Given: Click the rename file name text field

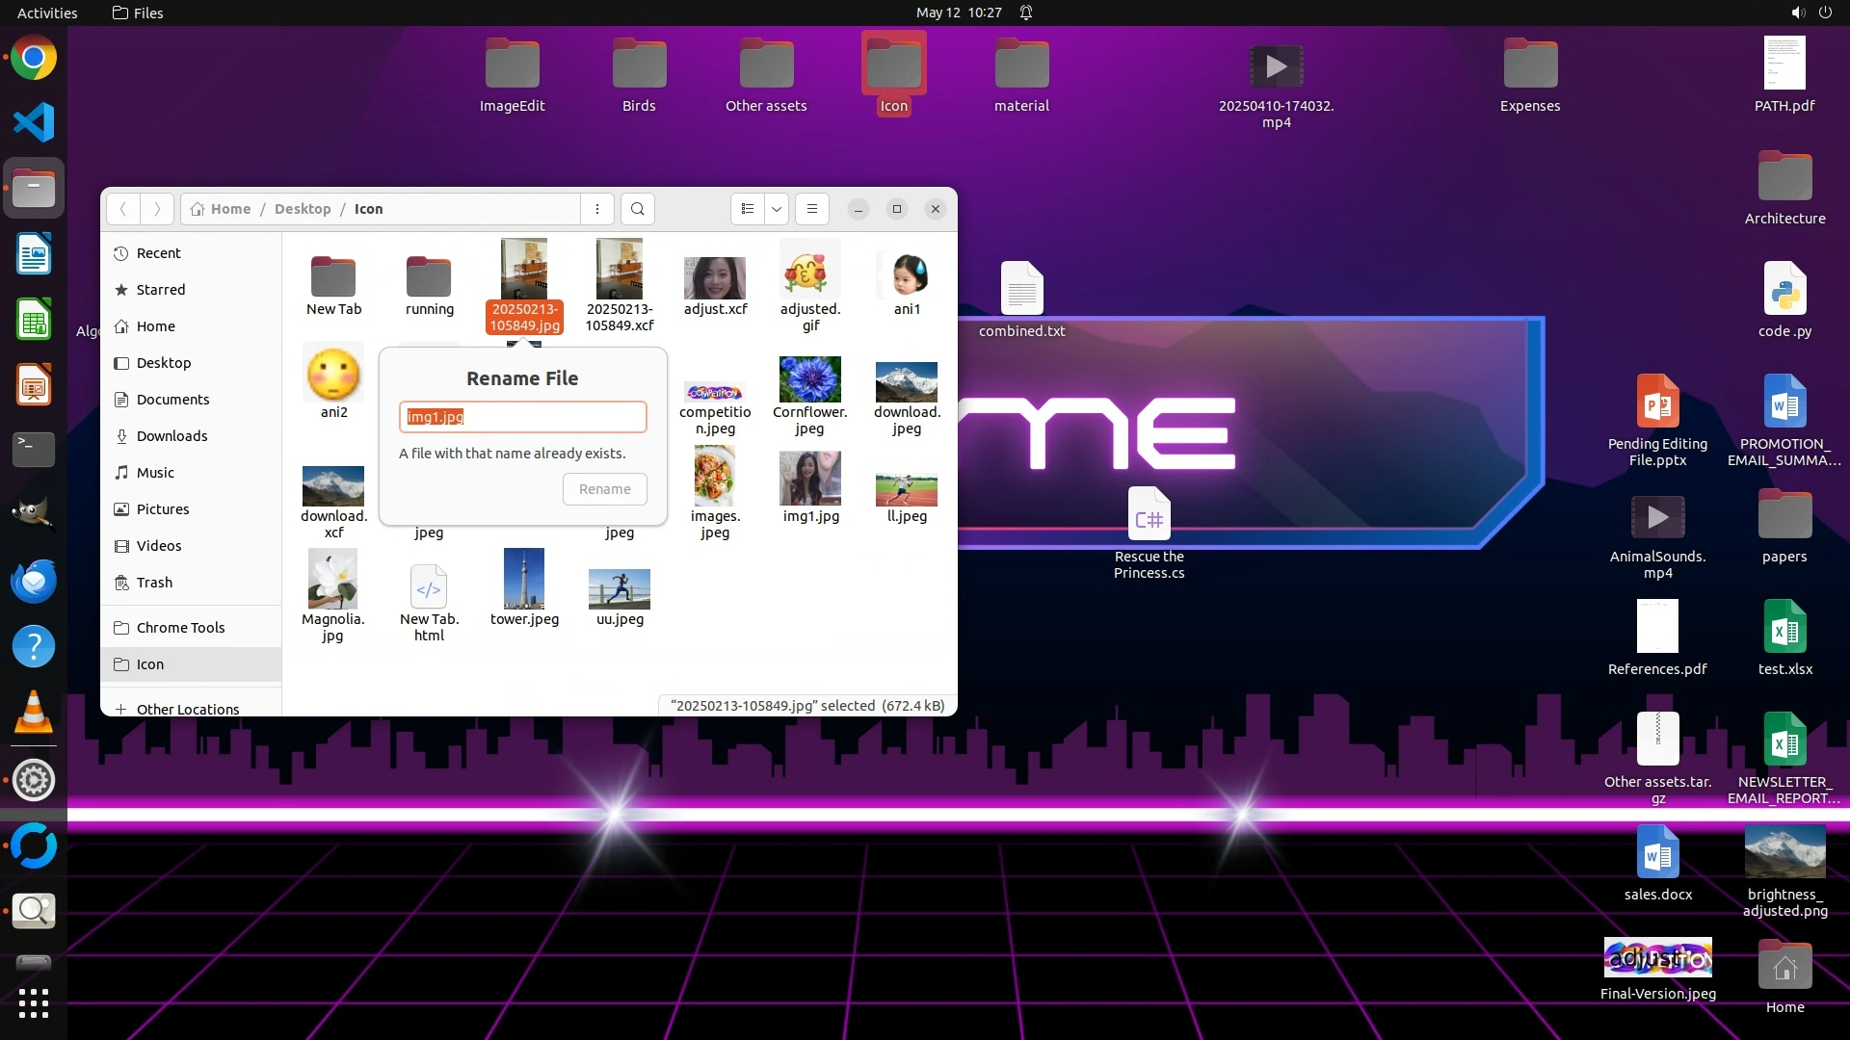Looking at the screenshot, I should point(523,417).
